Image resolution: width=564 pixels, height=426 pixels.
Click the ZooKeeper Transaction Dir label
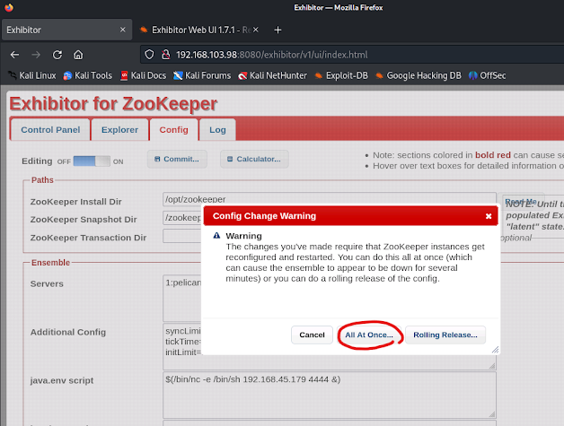point(88,238)
